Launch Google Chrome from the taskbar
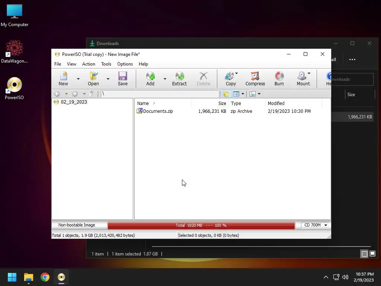The width and height of the screenshot is (381, 286). (45, 277)
